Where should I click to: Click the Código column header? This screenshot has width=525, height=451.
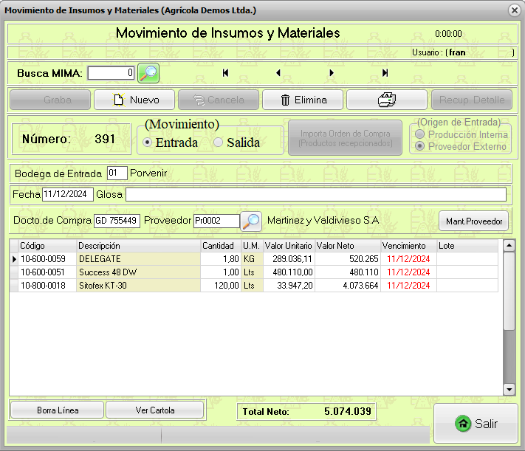click(x=47, y=246)
